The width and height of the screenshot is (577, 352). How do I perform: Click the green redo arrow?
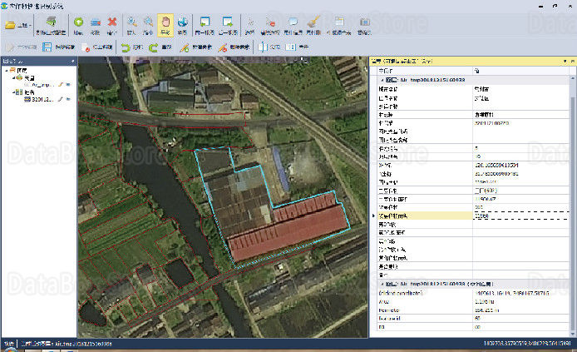pos(160,47)
